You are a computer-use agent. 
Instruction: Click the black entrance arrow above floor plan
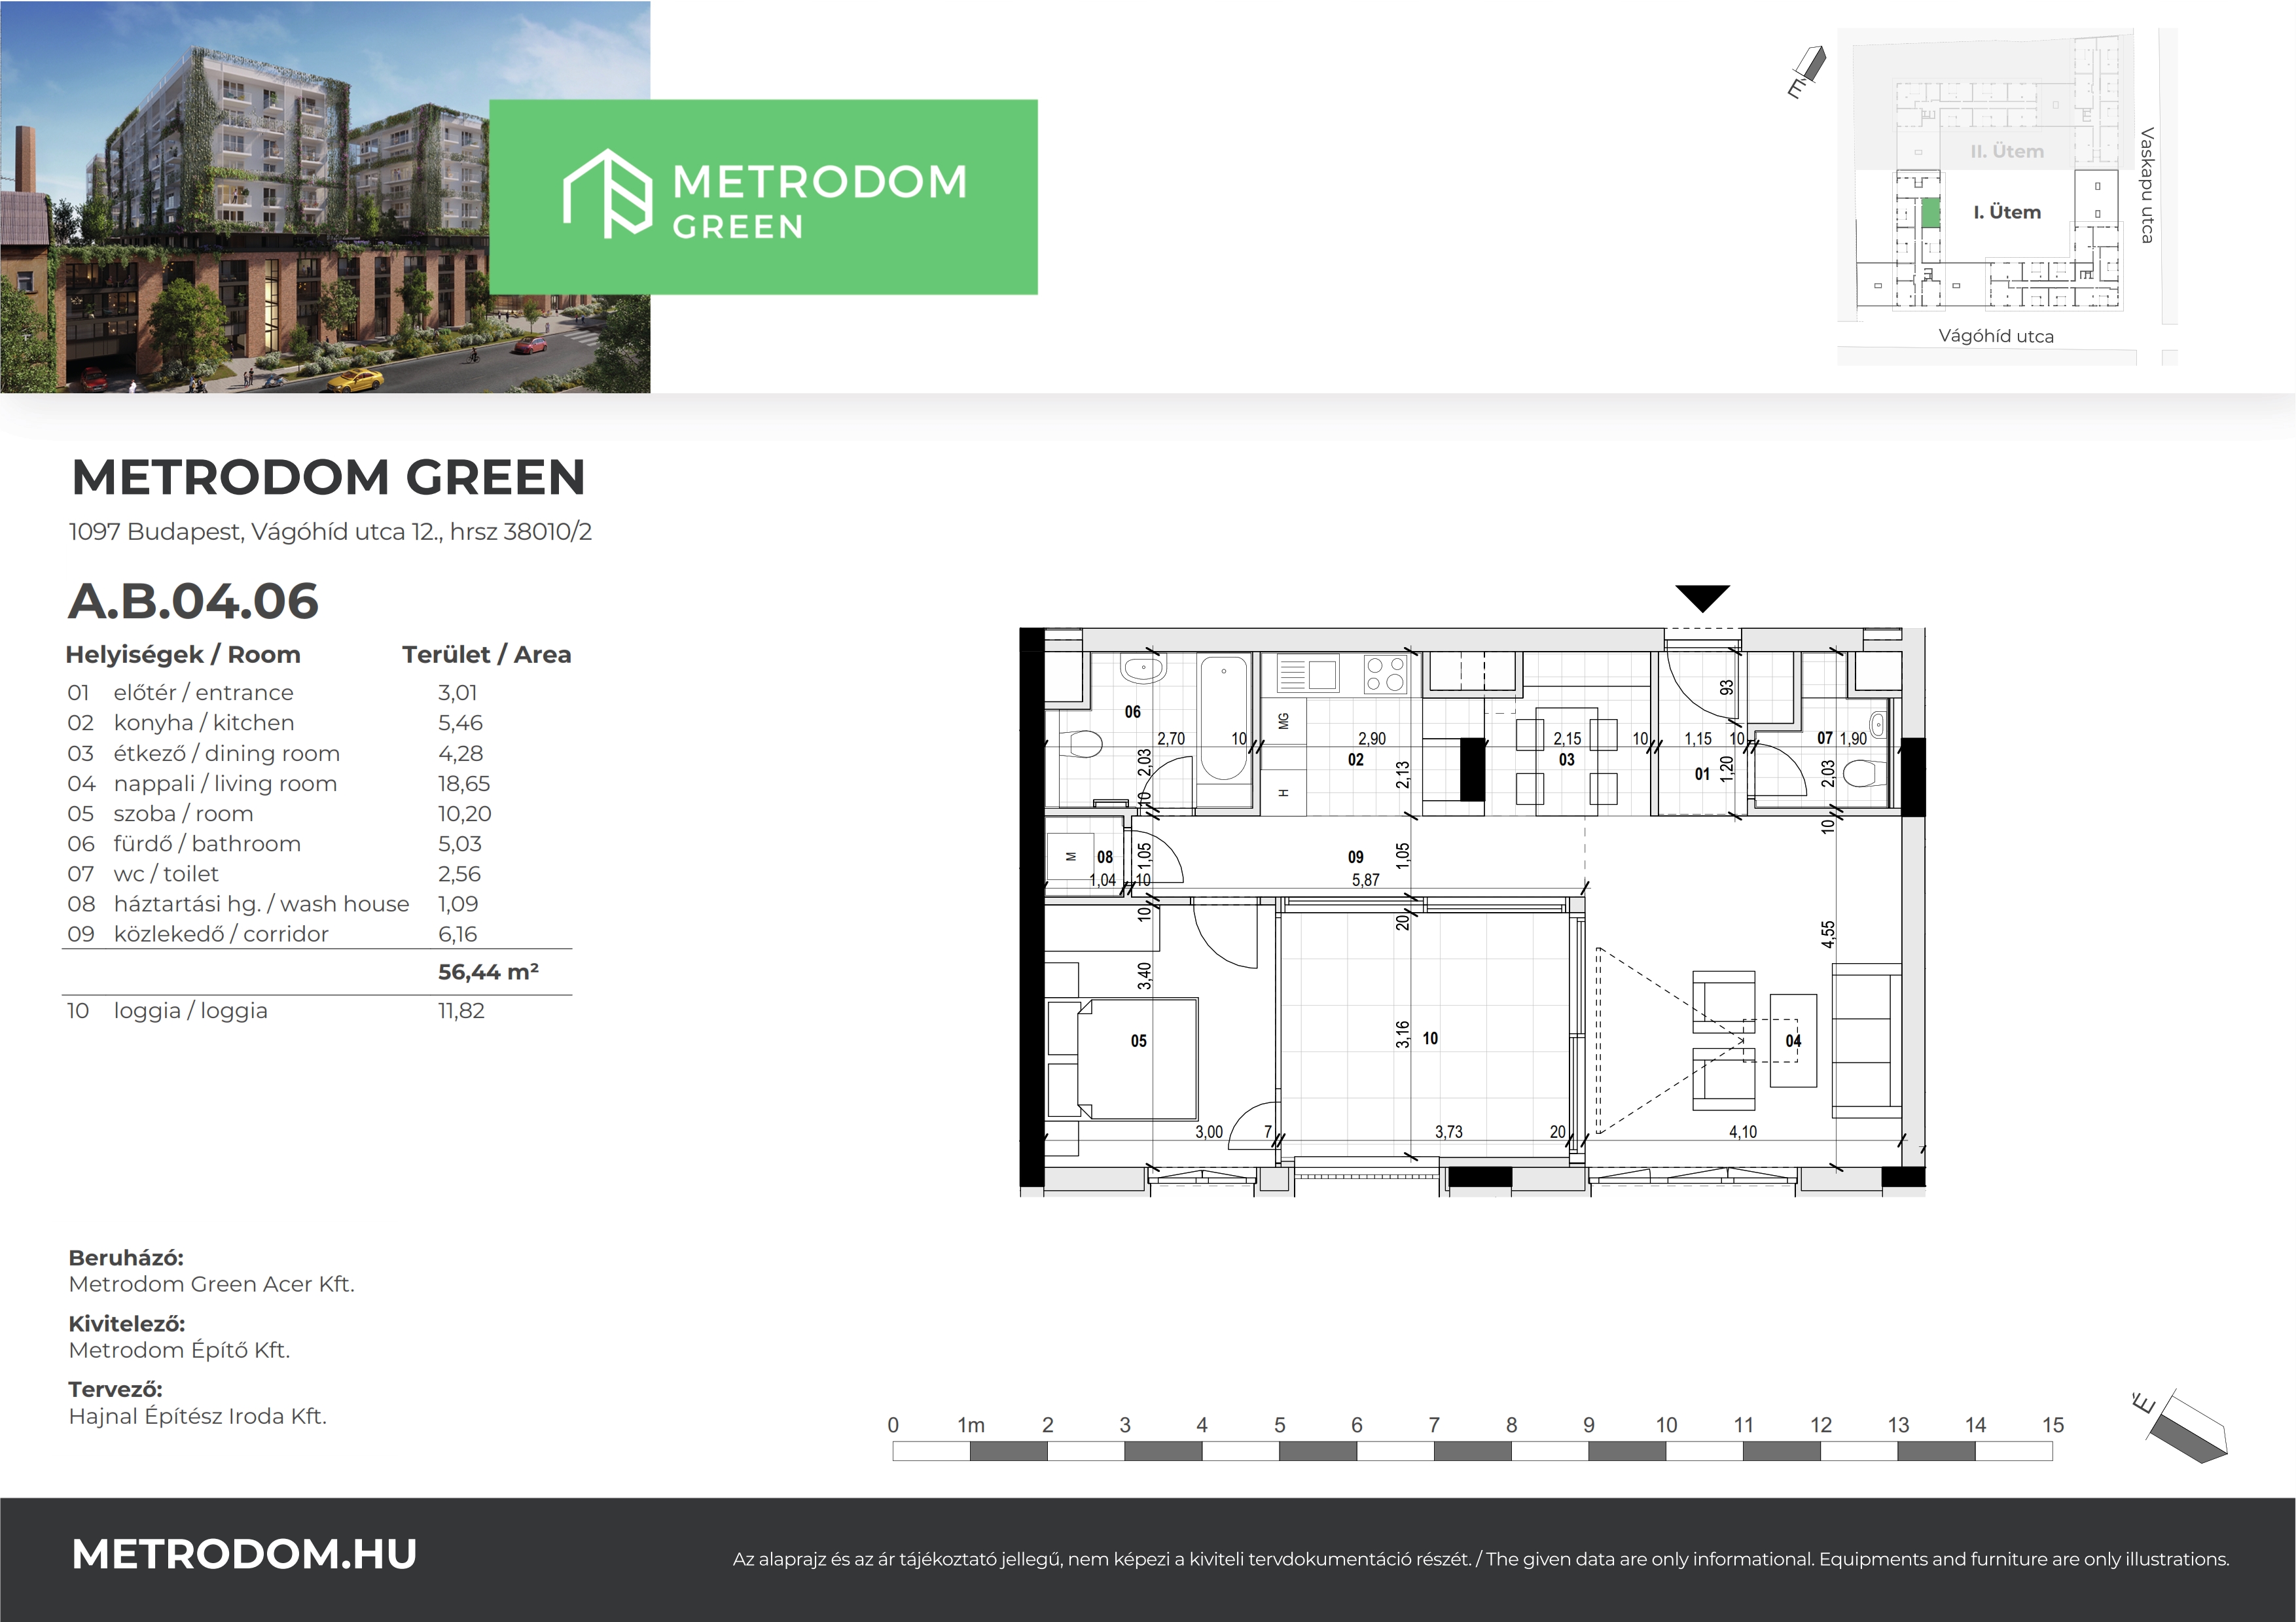tap(1702, 599)
